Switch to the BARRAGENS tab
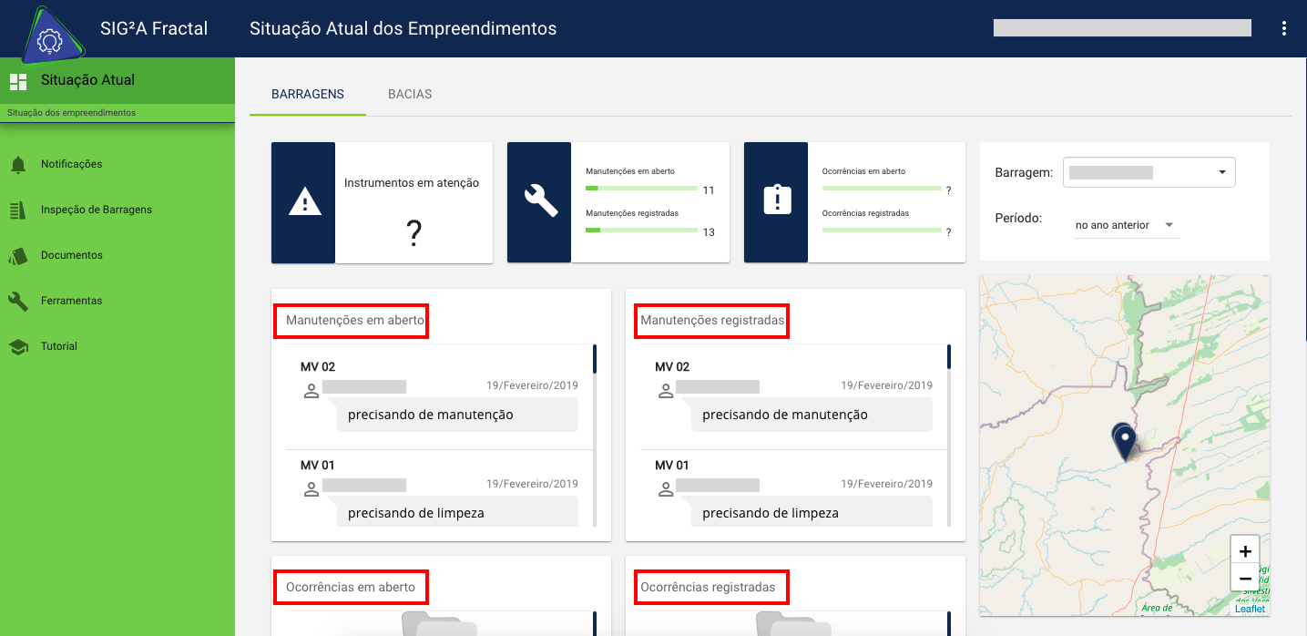Screen dimensions: 1307x636 click(x=308, y=94)
